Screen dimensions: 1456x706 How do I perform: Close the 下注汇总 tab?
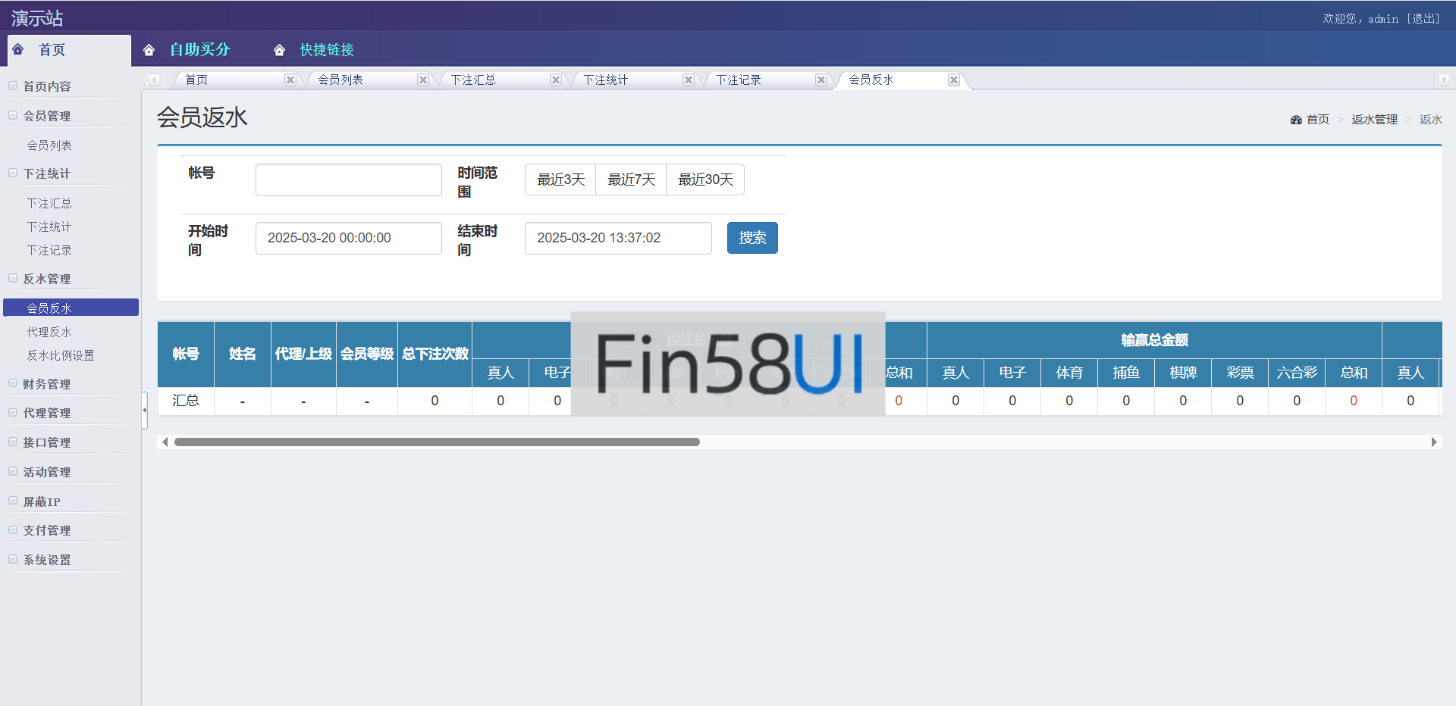coord(555,80)
